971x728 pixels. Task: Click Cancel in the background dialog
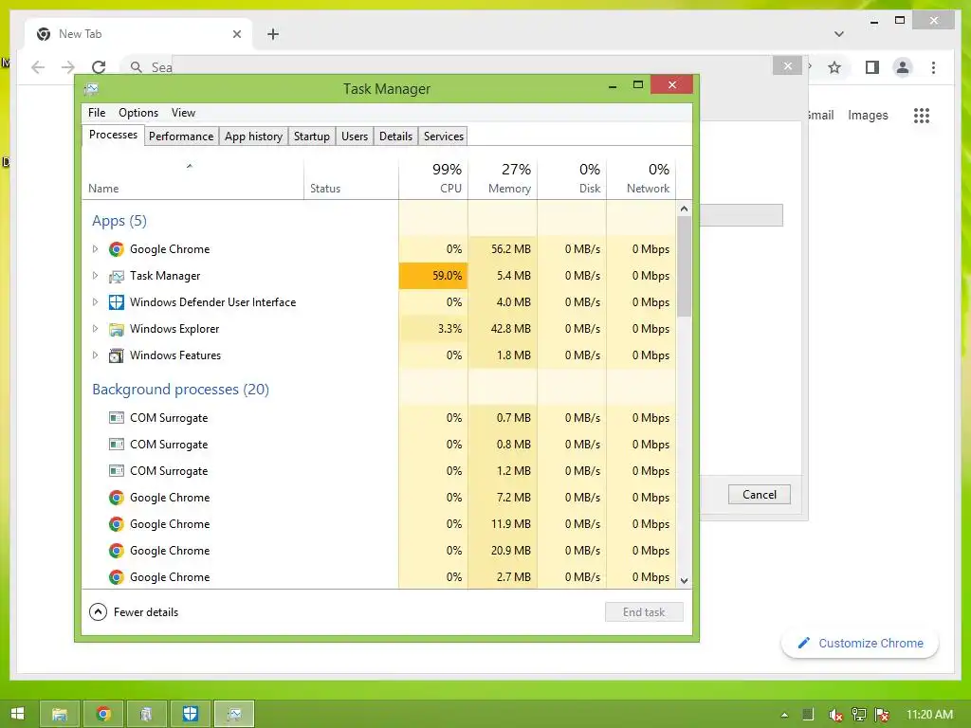pyautogui.click(x=760, y=495)
